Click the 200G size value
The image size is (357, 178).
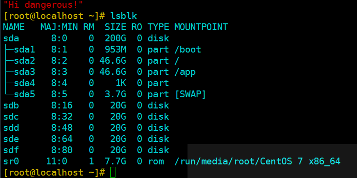115,38
